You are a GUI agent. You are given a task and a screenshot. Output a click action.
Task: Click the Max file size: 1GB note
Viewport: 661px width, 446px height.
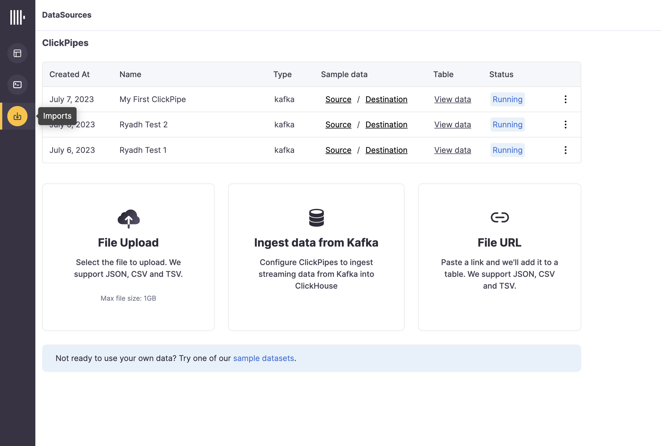coord(128,298)
